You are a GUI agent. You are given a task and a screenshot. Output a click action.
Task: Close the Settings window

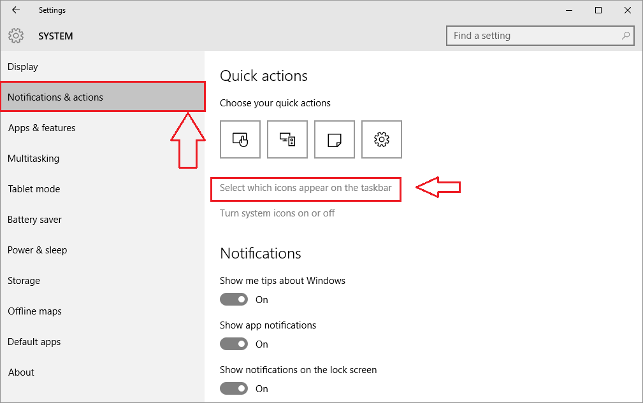pyautogui.click(x=628, y=10)
